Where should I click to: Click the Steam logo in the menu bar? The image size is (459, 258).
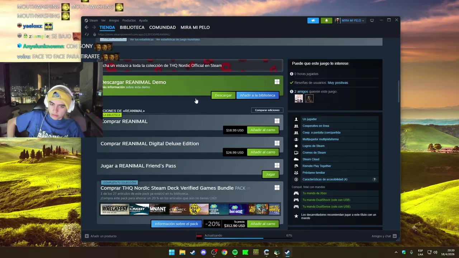coord(86,20)
